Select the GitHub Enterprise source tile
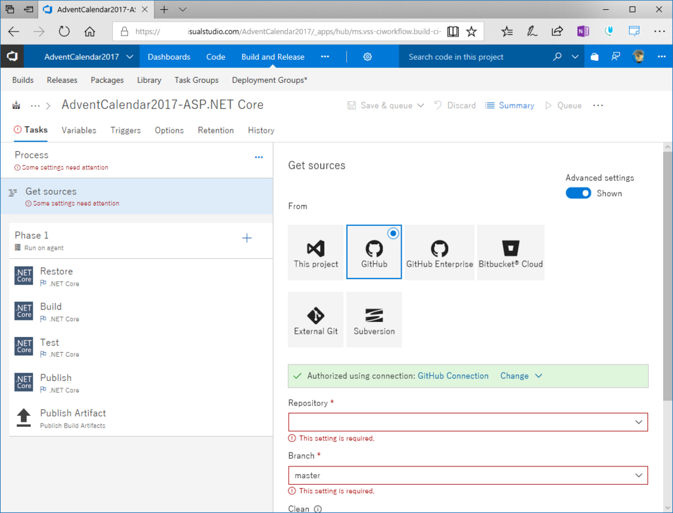The width and height of the screenshot is (673, 513). (x=440, y=252)
